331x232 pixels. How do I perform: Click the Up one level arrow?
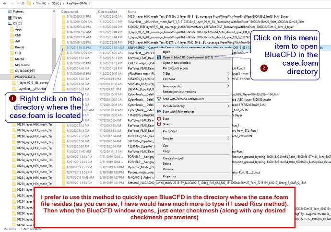point(23,3)
